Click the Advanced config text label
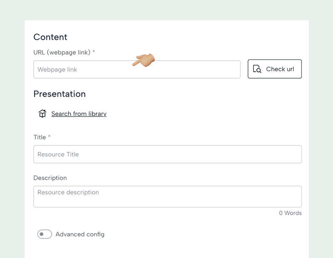 (80, 234)
